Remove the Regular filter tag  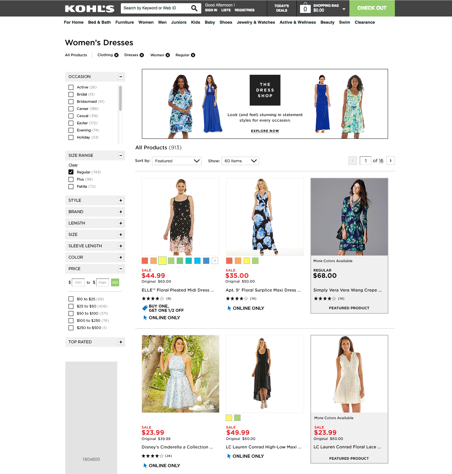click(x=193, y=55)
